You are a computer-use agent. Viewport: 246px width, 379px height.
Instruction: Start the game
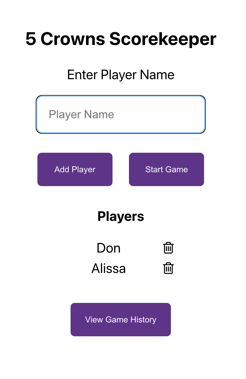click(166, 169)
